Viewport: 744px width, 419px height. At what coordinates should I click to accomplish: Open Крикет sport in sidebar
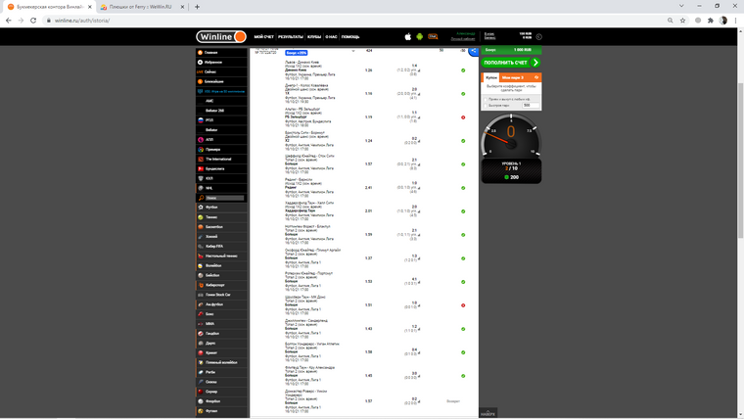click(x=221, y=352)
